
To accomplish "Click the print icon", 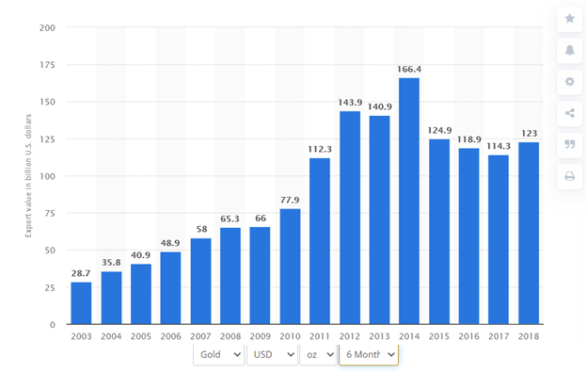I will (x=569, y=176).
